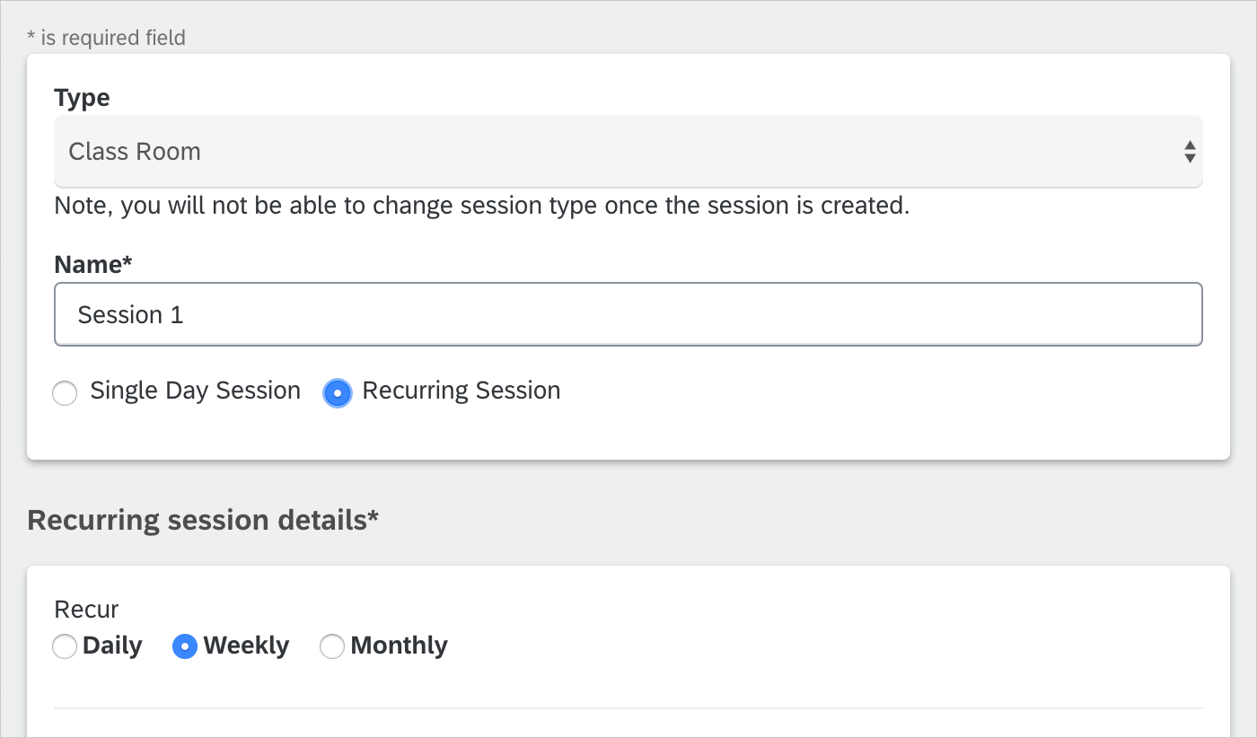Click the required field notice at top
This screenshot has width=1257, height=738.
pyautogui.click(x=107, y=38)
